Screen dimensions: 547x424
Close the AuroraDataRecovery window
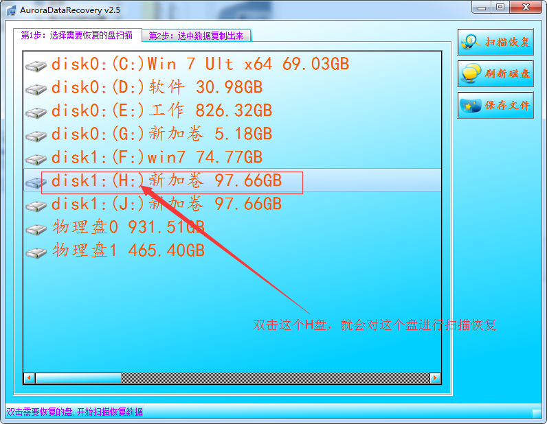coord(526,7)
